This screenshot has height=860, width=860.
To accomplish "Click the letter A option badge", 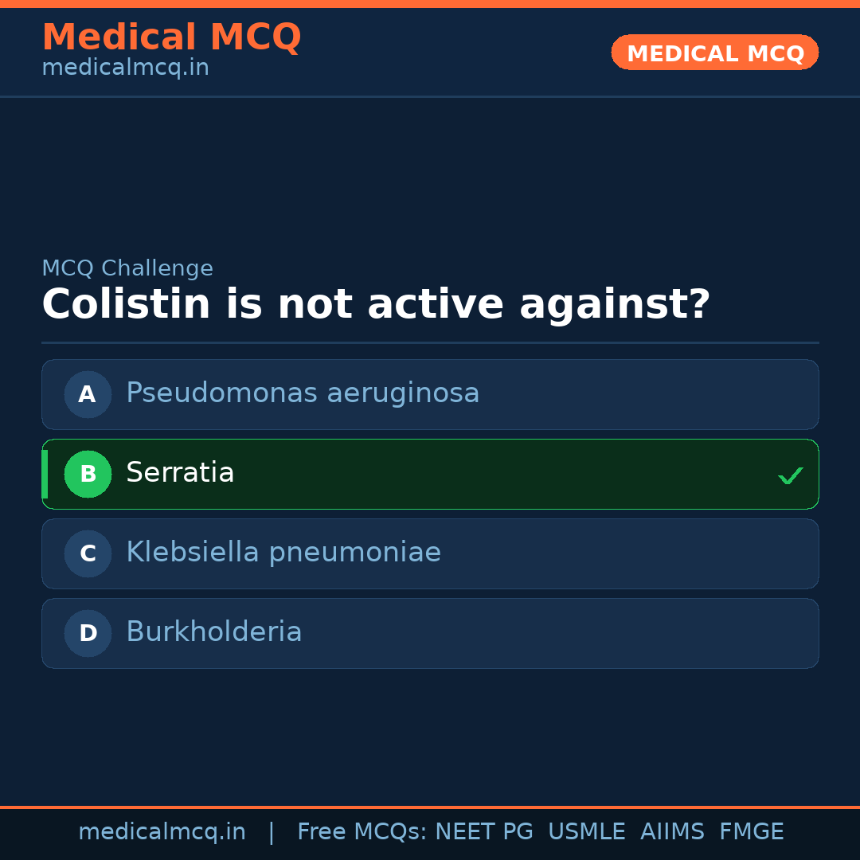I will 88,394.
